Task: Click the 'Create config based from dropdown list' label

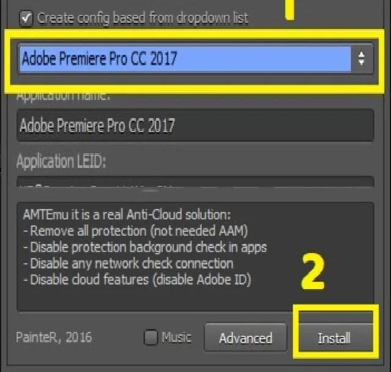Action: tap(142, 18)
